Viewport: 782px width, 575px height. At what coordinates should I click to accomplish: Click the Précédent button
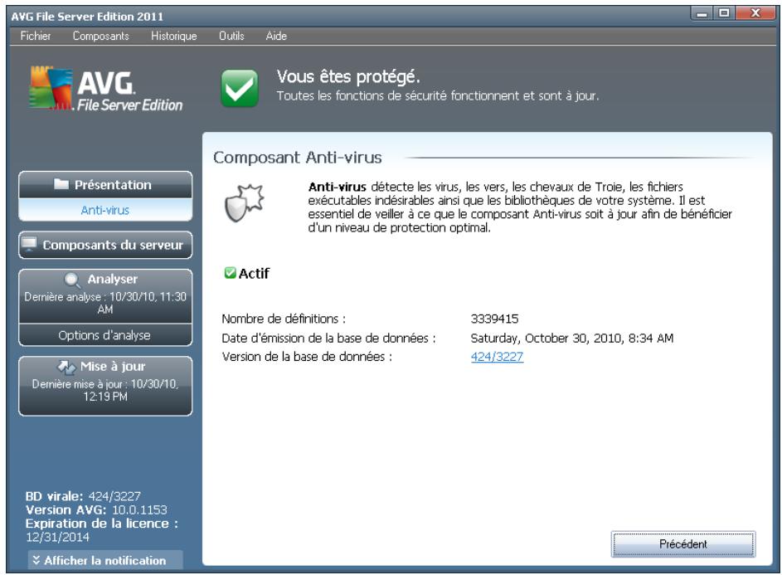(683, 544)
